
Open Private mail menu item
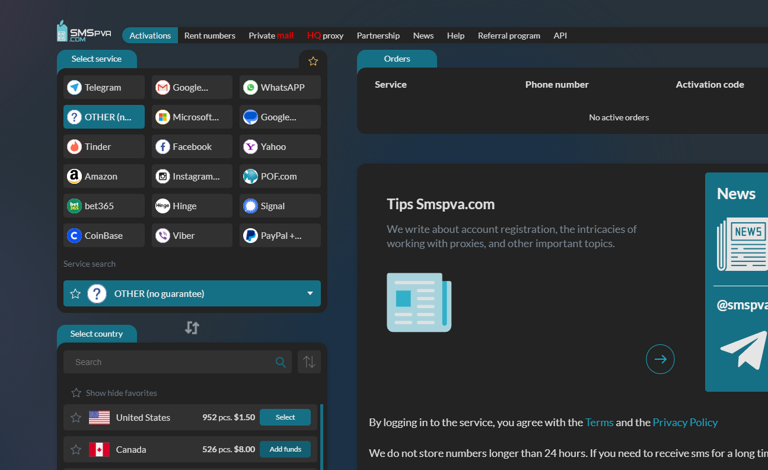click(271, 36)
